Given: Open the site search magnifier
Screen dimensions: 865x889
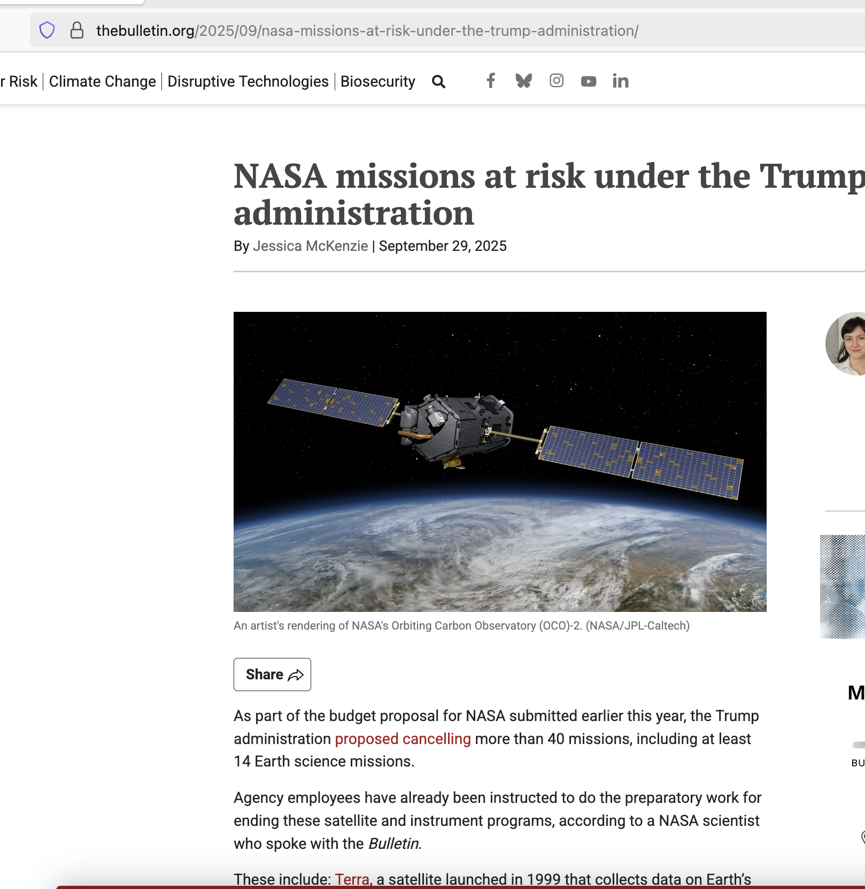Looking at the screenshot, I should [438, 81].
